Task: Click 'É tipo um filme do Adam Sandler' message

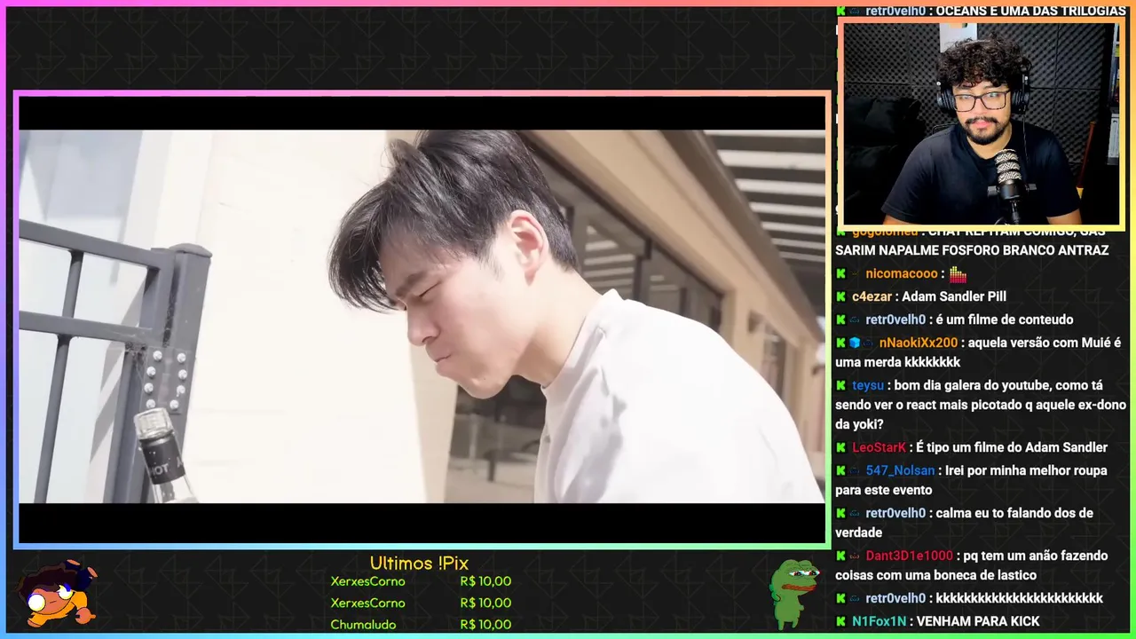Action: (x=1012, y=447)
